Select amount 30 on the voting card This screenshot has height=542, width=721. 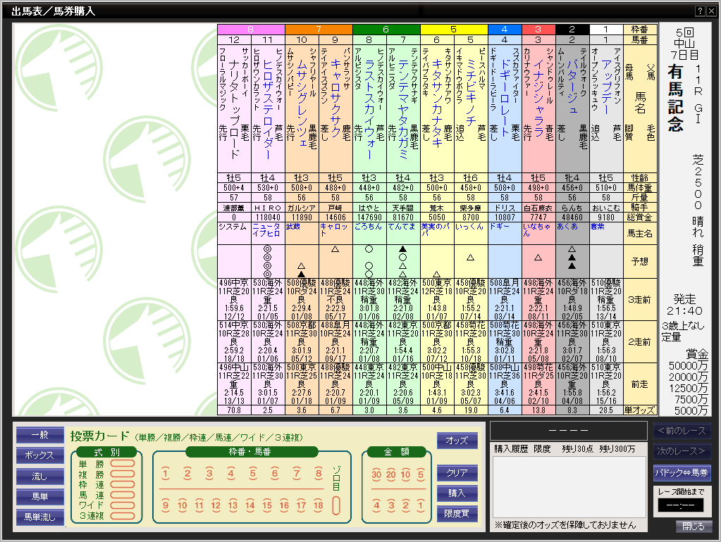click(376, 474)
